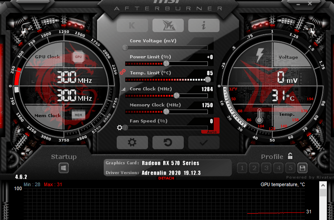Reset settings with the circular arrow button

168,143
